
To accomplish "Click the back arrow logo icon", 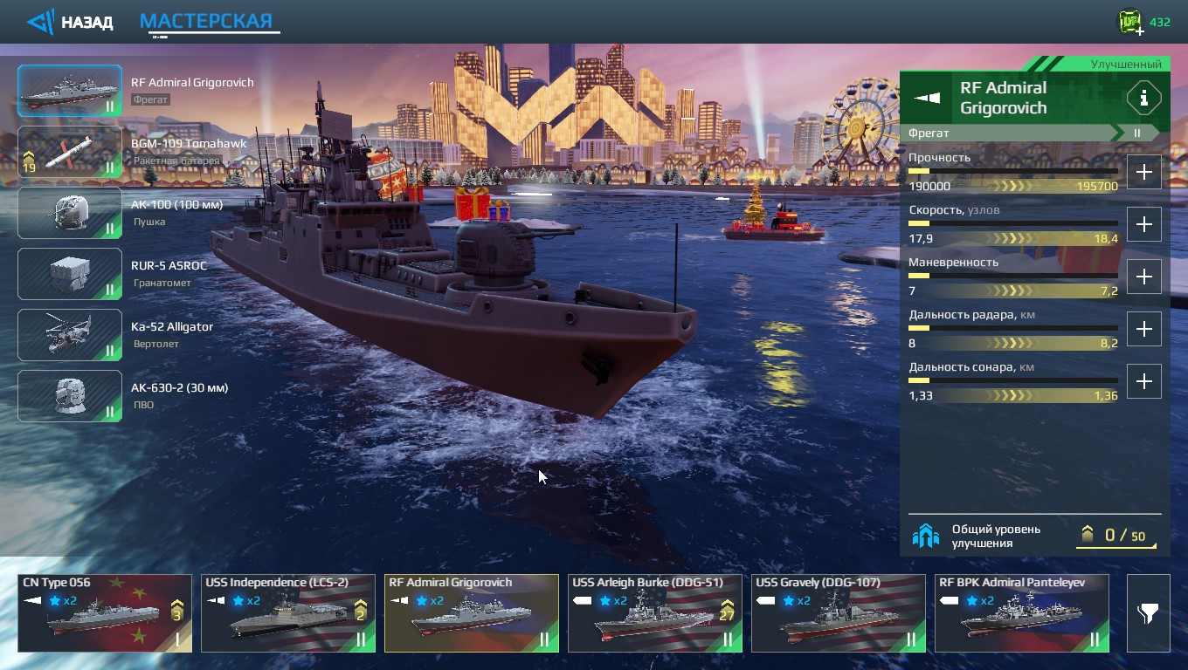I will click(x=40, y=22).
